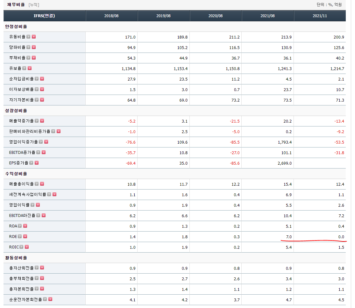The width and height of the screenshot is (355, 308).
Task: Click plus icon next to EBITDA마진율
Action: 44,215
